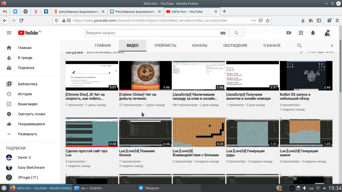342x192 pixels.
Task: Open the Cokiew Clicker video thumbnail
Action: tap(145, 76)
